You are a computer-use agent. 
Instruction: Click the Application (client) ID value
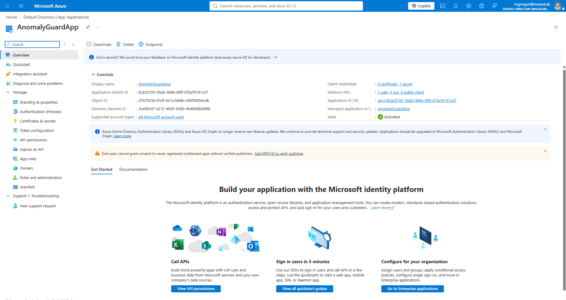(x=173, y=92)
